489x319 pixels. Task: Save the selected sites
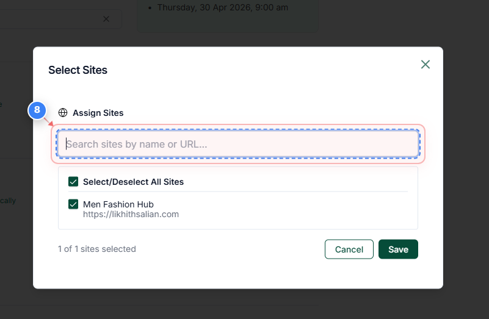[x=398, y=249]
